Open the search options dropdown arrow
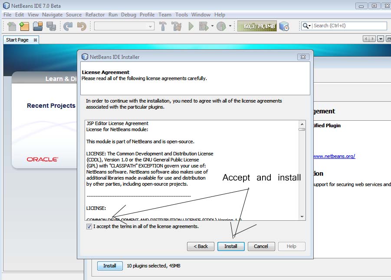Screen dimensions: 391x280 pos(310,26)
